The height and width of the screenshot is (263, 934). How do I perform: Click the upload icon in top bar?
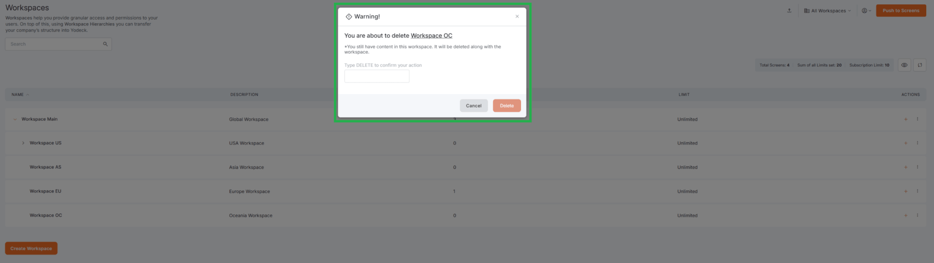(789, 11)
